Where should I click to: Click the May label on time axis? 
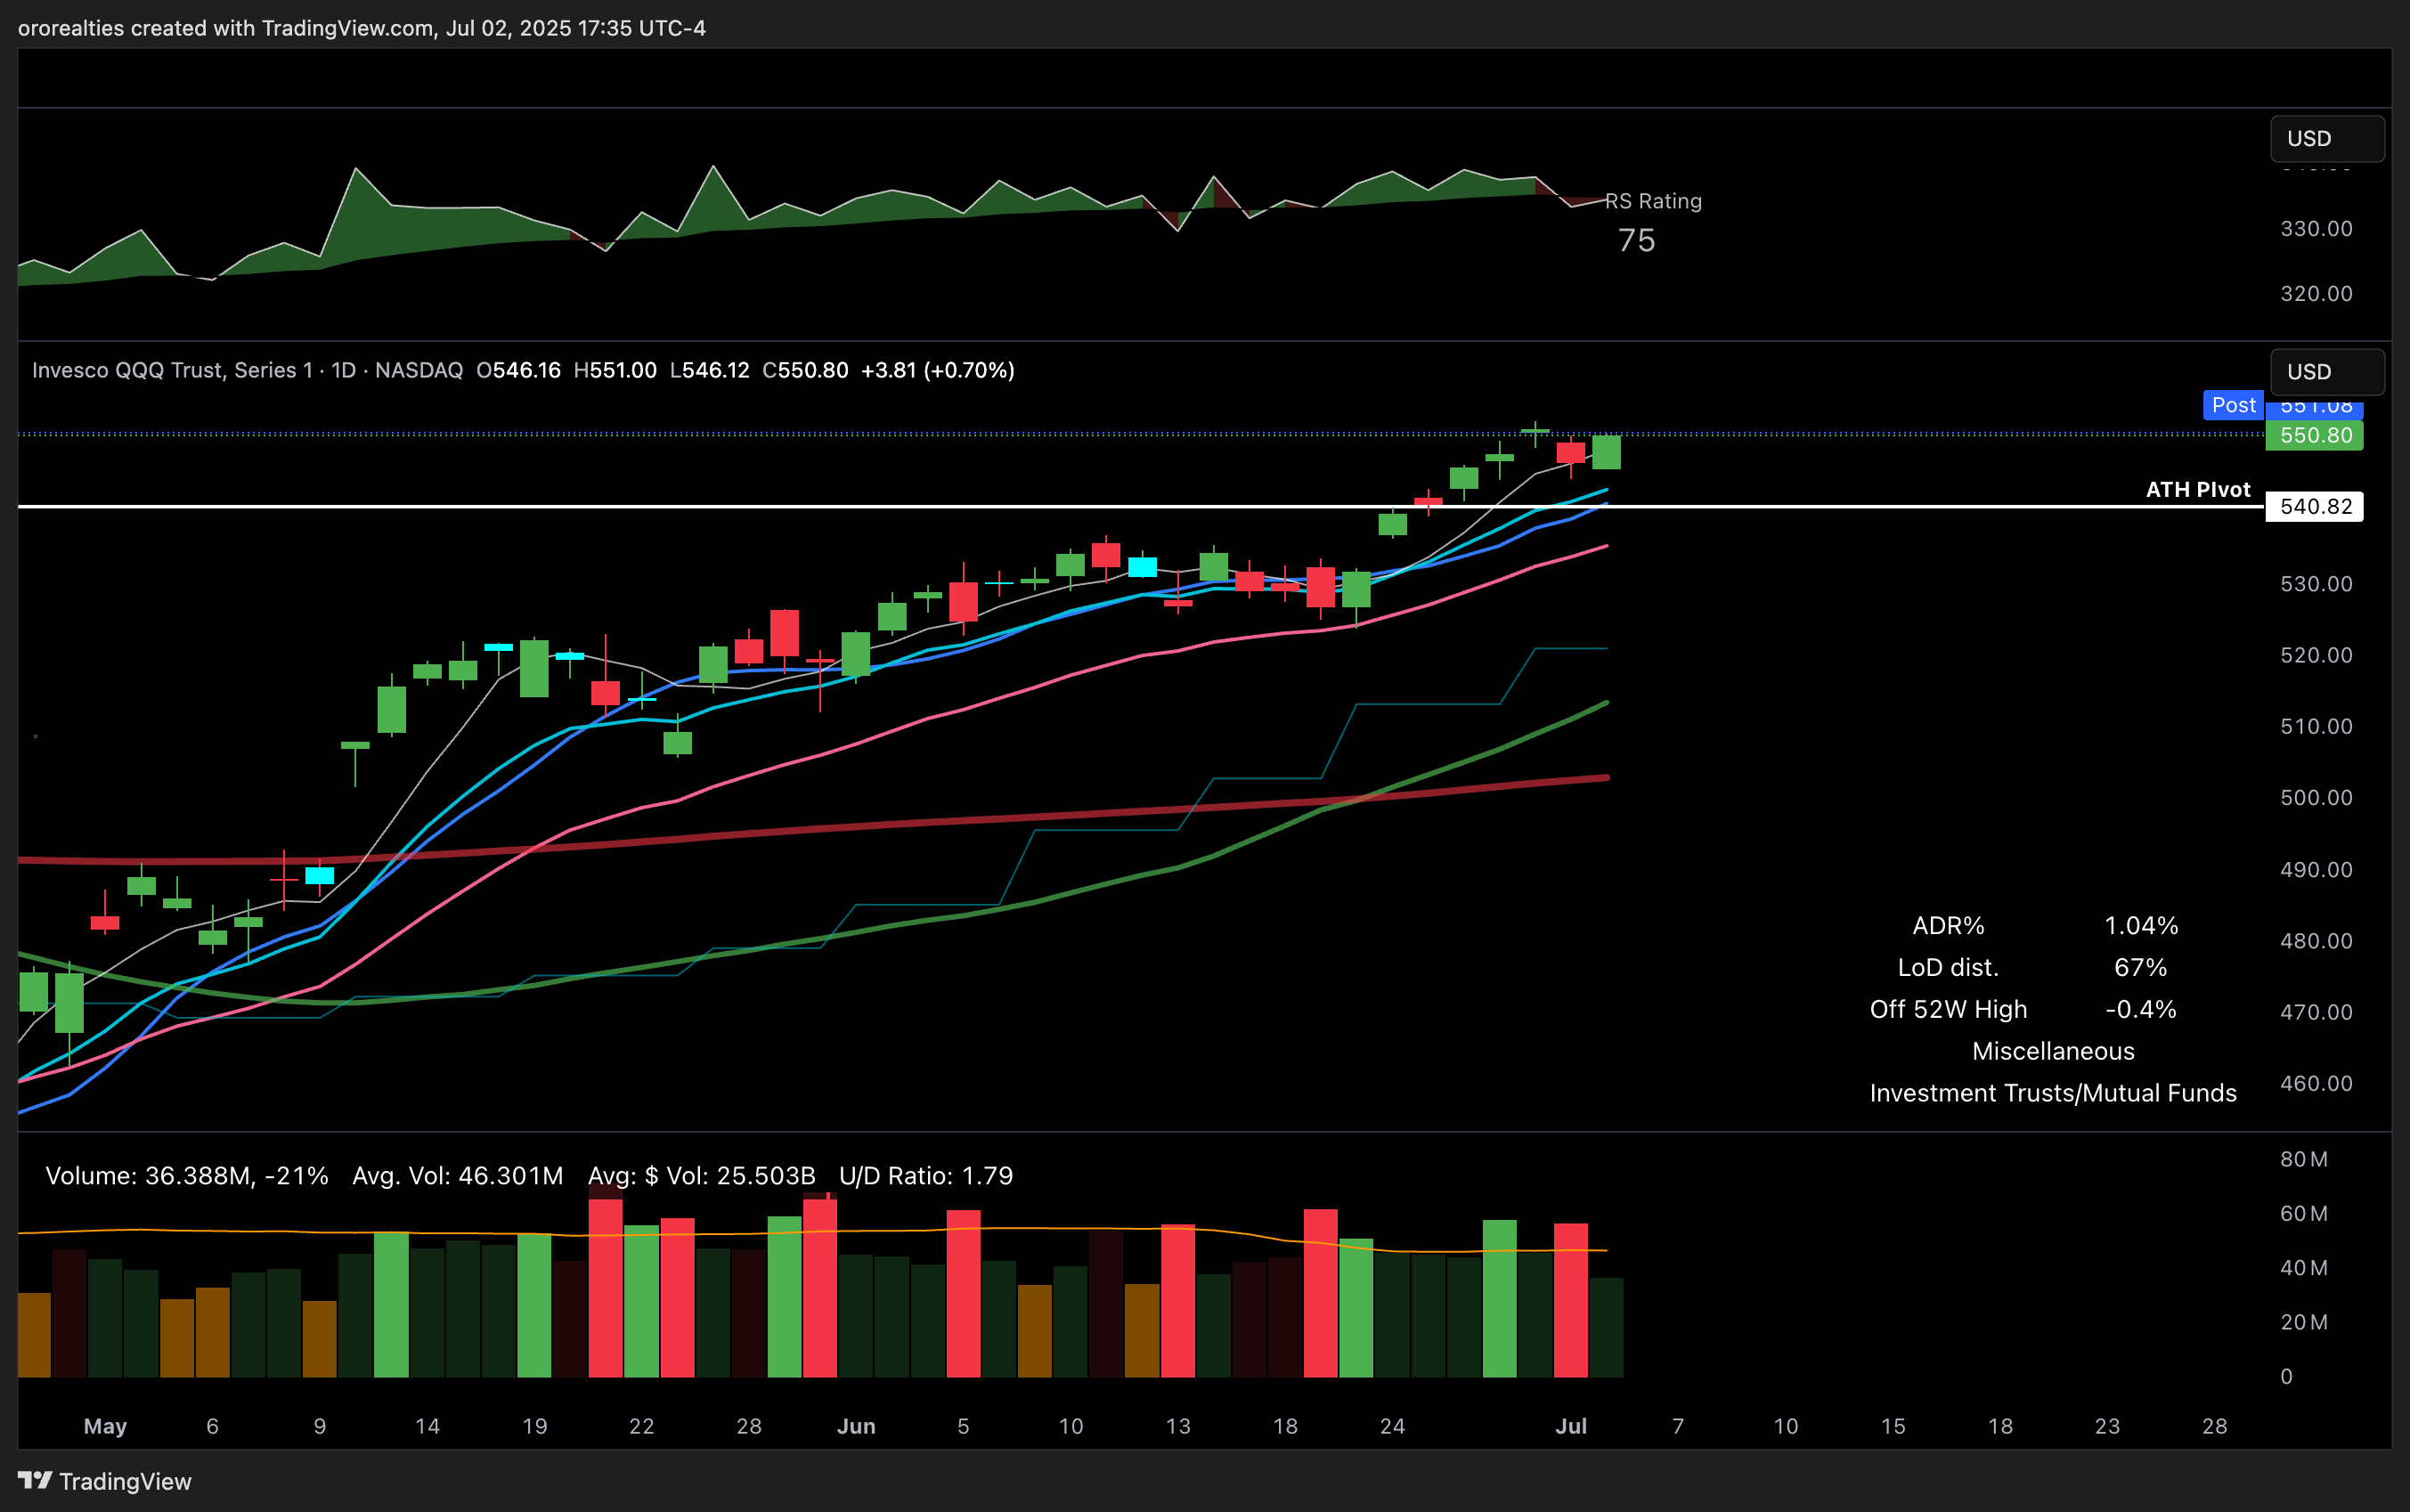coord(105,1427)
